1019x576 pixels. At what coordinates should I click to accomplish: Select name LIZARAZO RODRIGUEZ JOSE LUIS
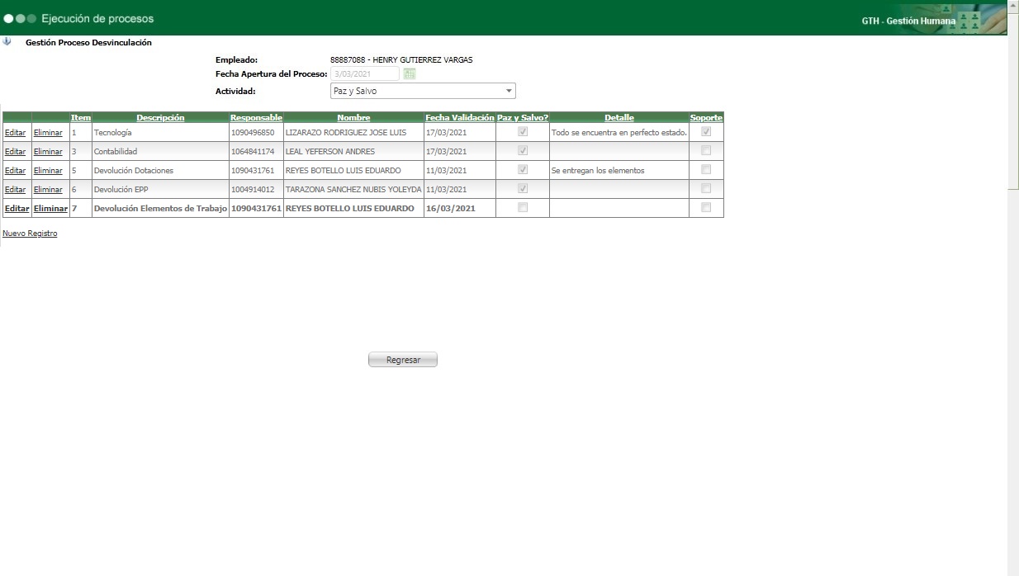346,133
